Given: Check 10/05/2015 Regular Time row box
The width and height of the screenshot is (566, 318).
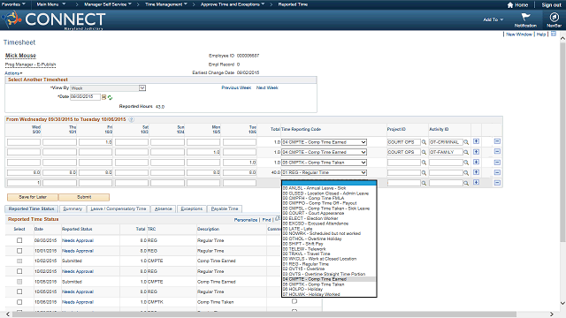Looking at the screenshot, I should (x=19, y=291).
